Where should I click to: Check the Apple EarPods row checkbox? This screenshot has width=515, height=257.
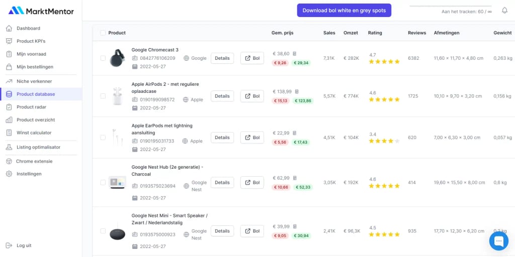103,138
